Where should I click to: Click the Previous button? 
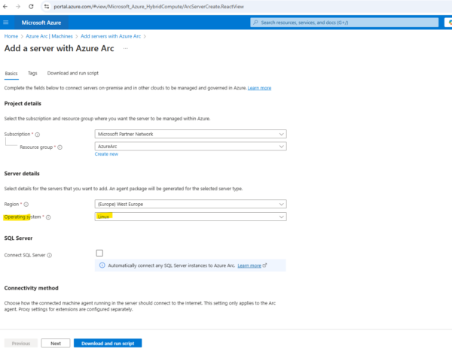tap(21, 344)
